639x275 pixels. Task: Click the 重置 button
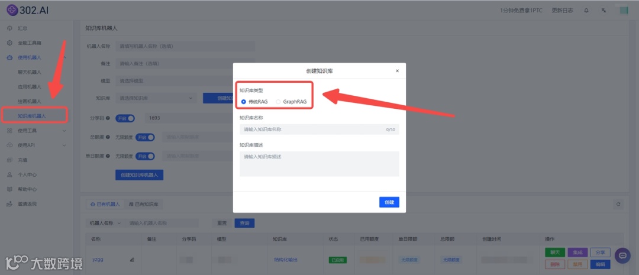pyautogui.click(x=222, y=224)
